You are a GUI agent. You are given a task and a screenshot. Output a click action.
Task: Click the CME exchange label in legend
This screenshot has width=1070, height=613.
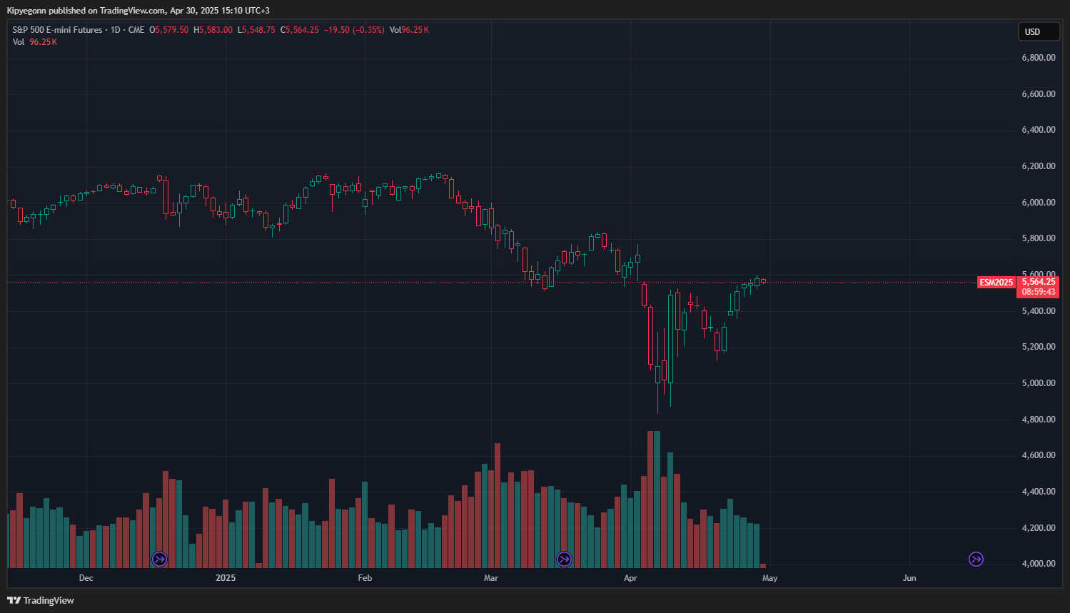click(136, 30)
